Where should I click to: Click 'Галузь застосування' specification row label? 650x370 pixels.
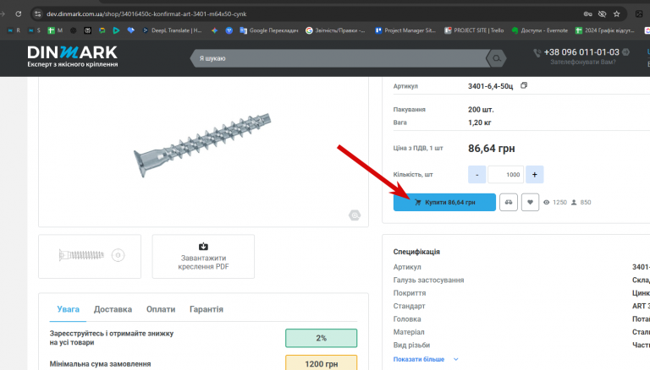[428, 280]
